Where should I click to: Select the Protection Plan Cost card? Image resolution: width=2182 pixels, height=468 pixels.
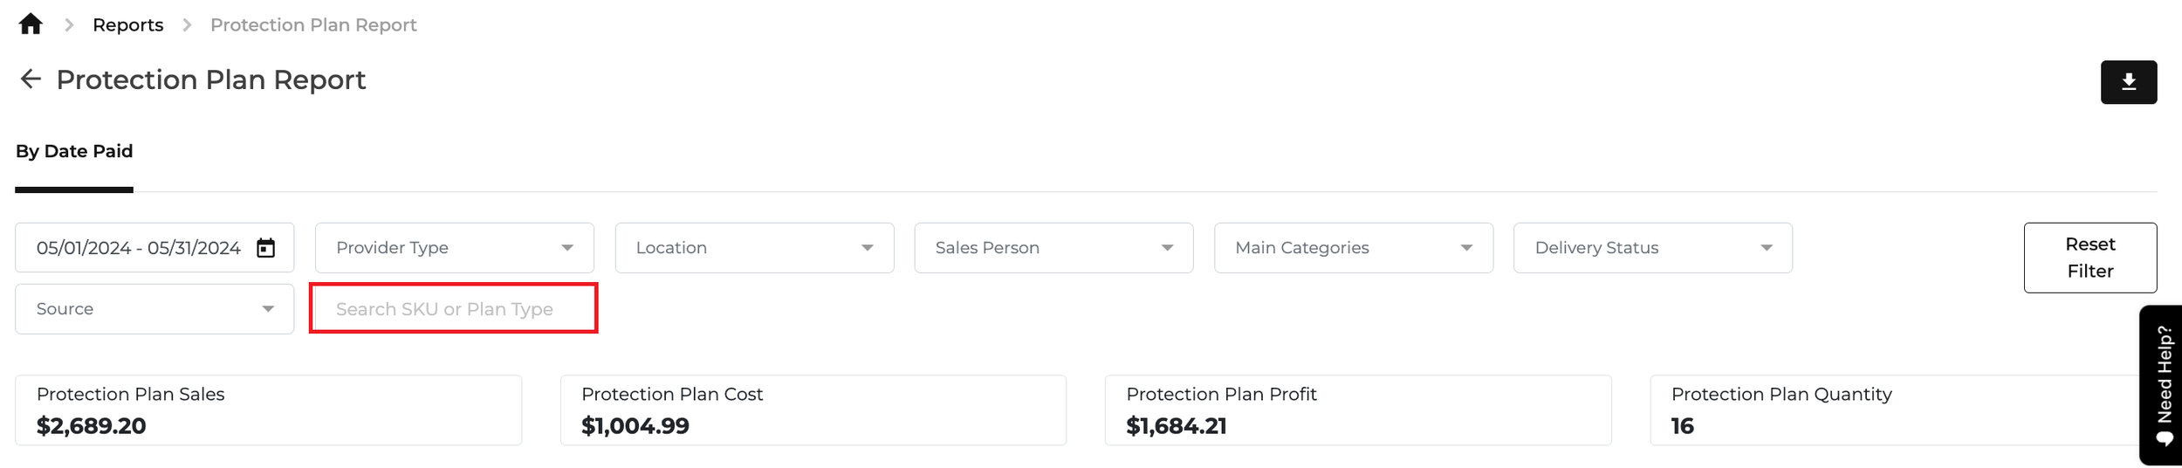click(x=813, y=410)
